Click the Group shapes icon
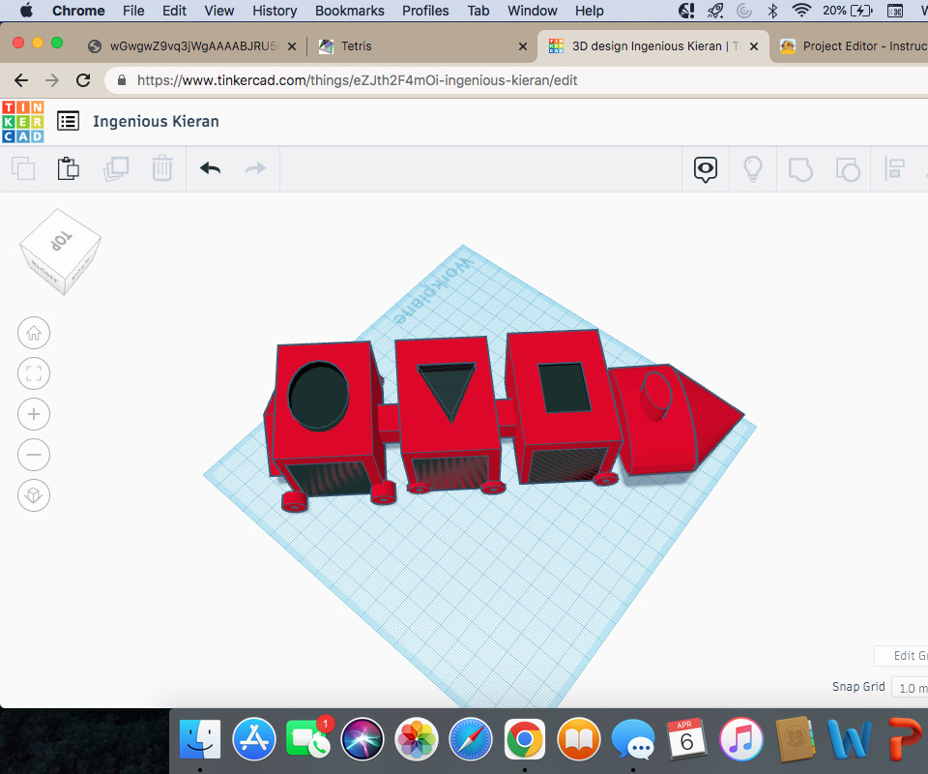 point(800,169)
